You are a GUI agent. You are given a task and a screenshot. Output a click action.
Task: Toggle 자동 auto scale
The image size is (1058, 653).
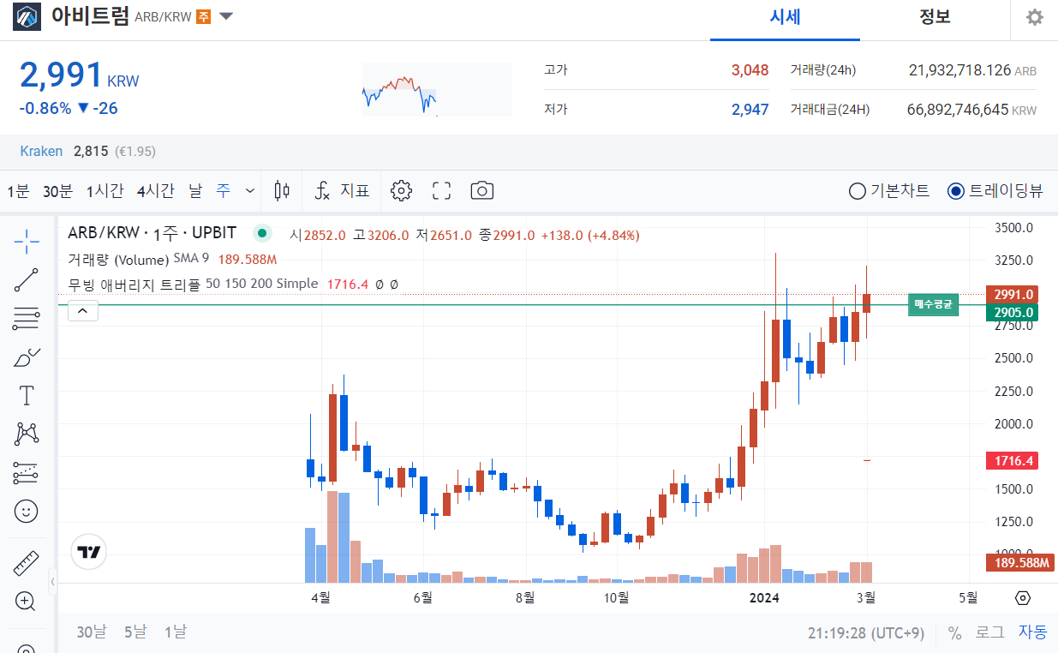pyautogui.click(x=1032, y=632)
